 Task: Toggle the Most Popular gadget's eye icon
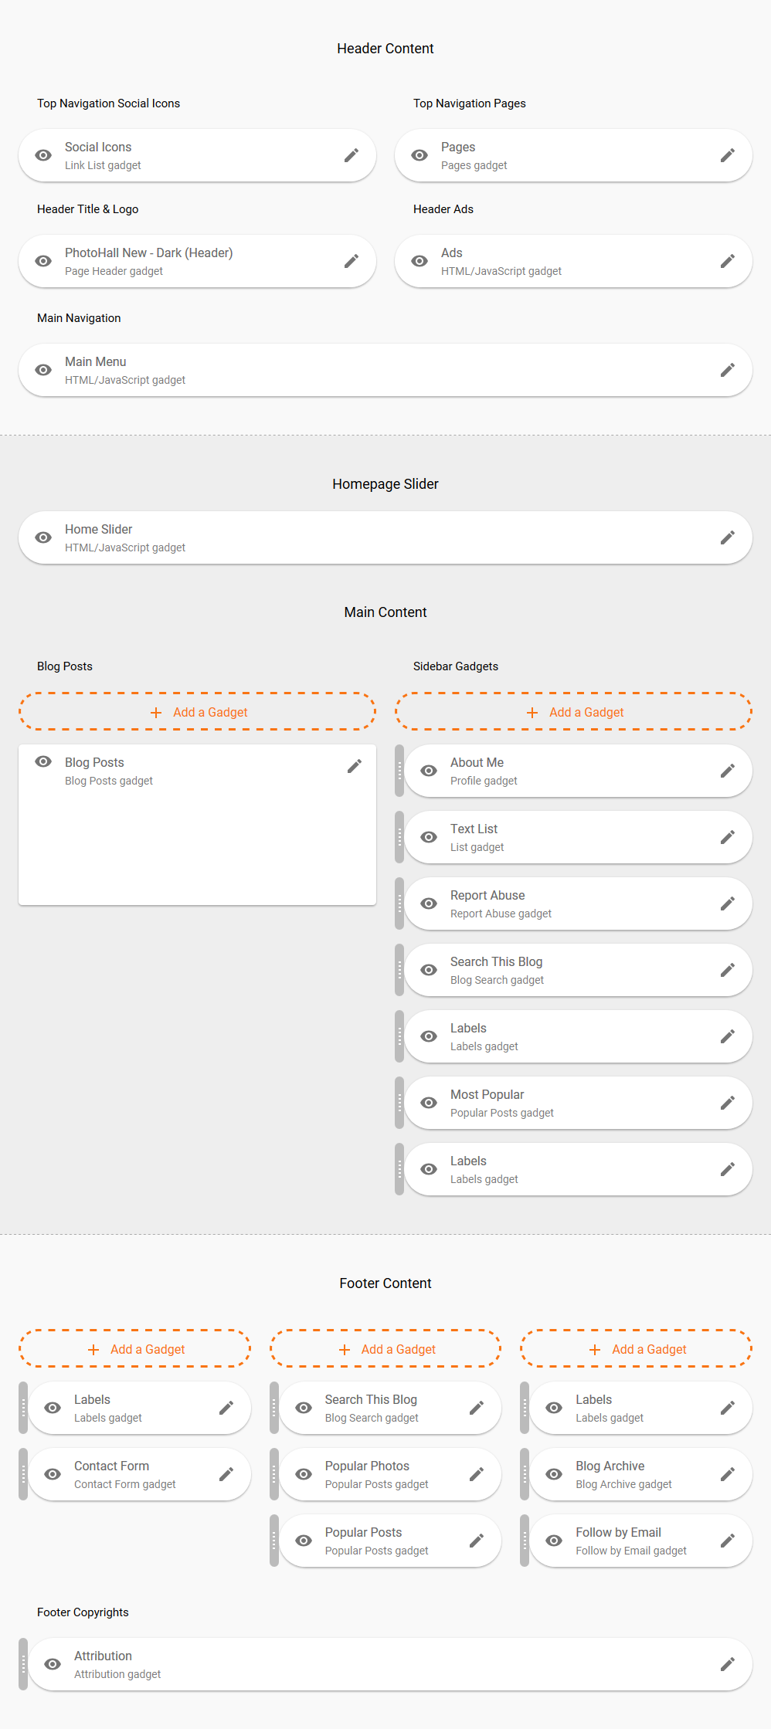(x=429, y=1104)
